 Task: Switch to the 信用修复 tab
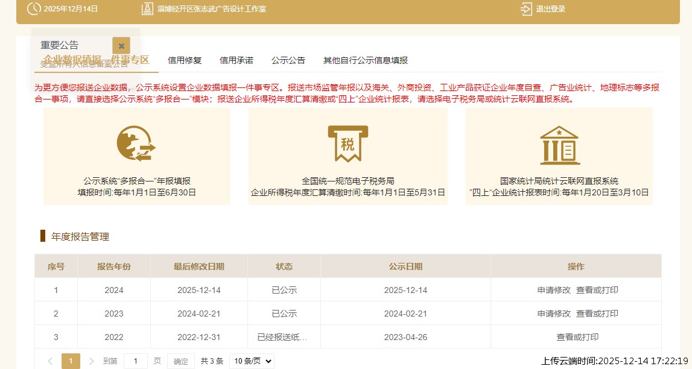pyautogui.click(x=185, y=60)
